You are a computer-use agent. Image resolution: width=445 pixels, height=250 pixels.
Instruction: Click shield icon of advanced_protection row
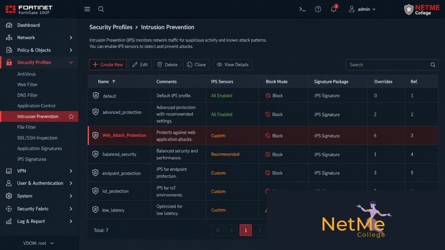(x=95, y=112)
